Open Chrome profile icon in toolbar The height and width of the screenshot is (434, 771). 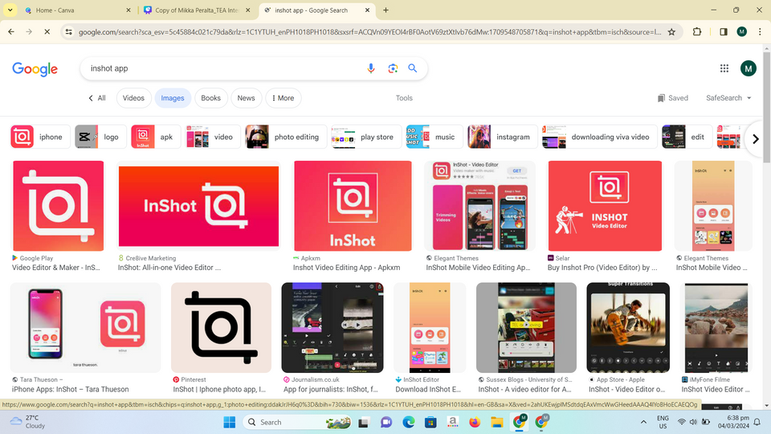741,32
